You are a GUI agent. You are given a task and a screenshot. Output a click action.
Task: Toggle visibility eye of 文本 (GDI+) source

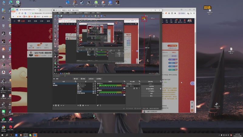[x=93, y=83]
